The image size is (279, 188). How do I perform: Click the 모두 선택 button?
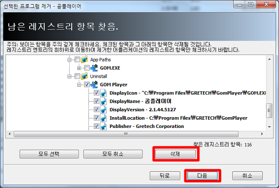tap(49, 154)
